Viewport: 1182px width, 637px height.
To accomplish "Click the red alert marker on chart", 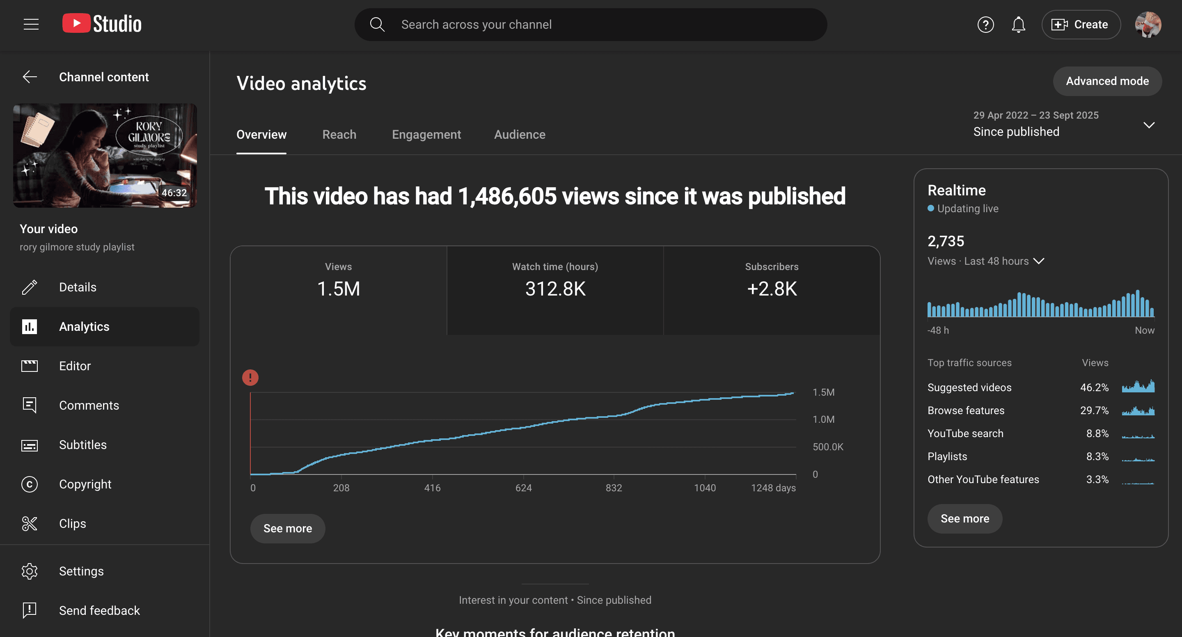I will (250, 378).
